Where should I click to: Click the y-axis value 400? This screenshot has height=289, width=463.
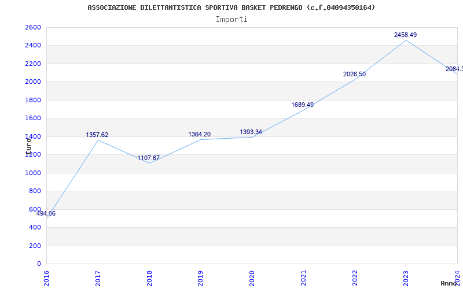point(35,227)
